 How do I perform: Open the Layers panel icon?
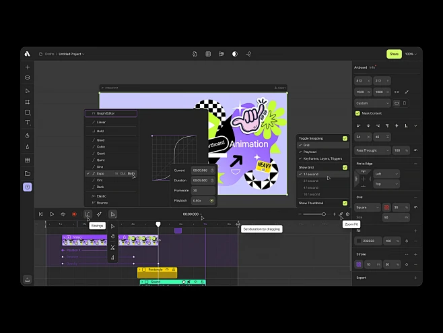[x=28, y=78]
